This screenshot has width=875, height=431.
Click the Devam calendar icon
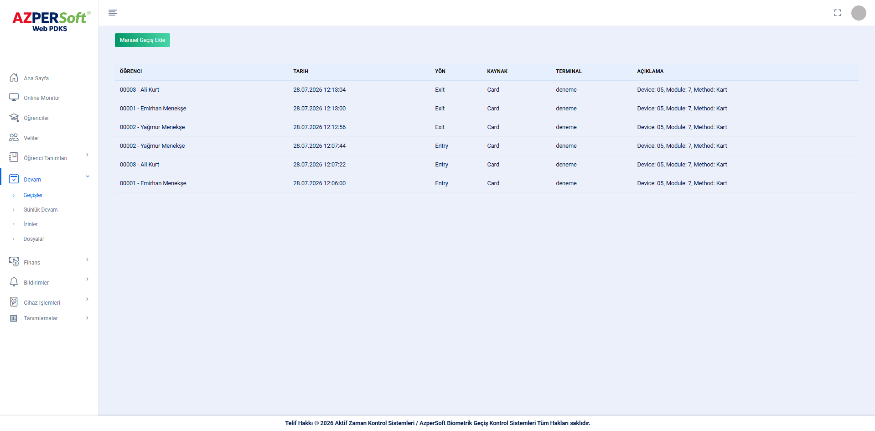tap(14, 179)
